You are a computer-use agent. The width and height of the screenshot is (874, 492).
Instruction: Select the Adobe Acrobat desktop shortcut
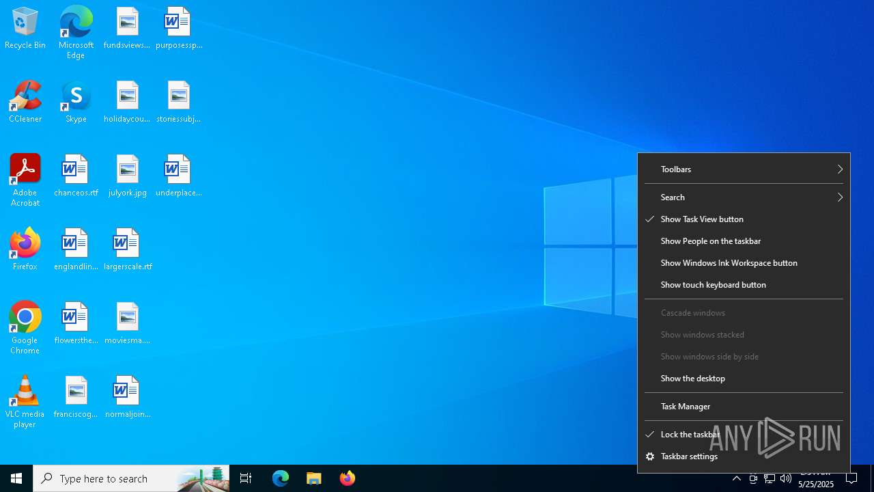pos(25,180)
